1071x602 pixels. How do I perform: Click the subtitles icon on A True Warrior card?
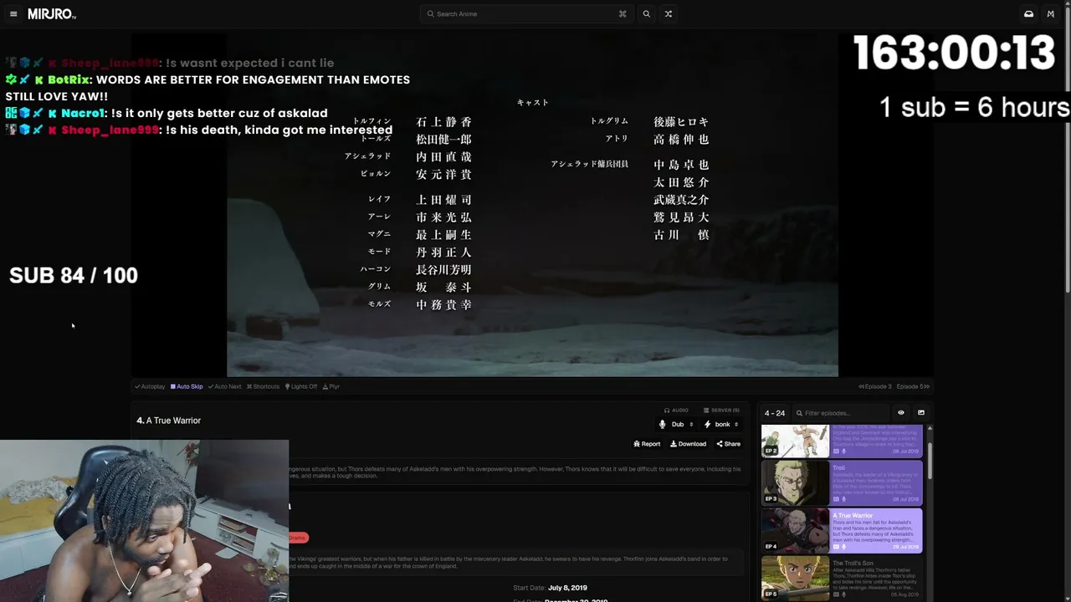point(836,547)
